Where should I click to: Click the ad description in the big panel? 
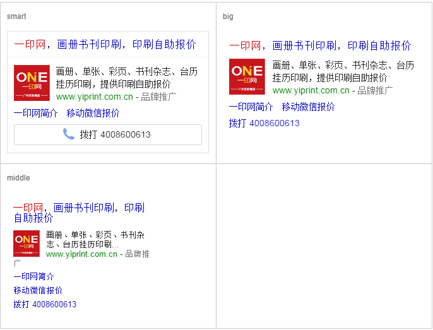tap(343, 71)
